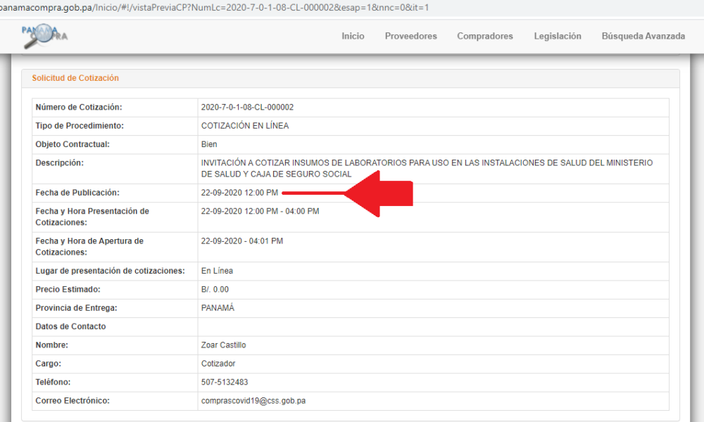Click the opening time 22-09-2020 - 04:01 PM
This screenshot has width=704, height=422.
tap(242, 241)
